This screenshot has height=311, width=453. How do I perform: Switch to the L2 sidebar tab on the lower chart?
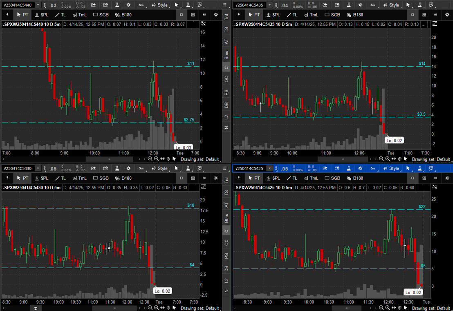coord(226,281)
